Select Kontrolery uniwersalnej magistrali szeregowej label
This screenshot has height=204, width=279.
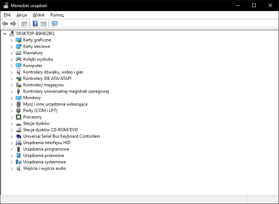(66, 91)
